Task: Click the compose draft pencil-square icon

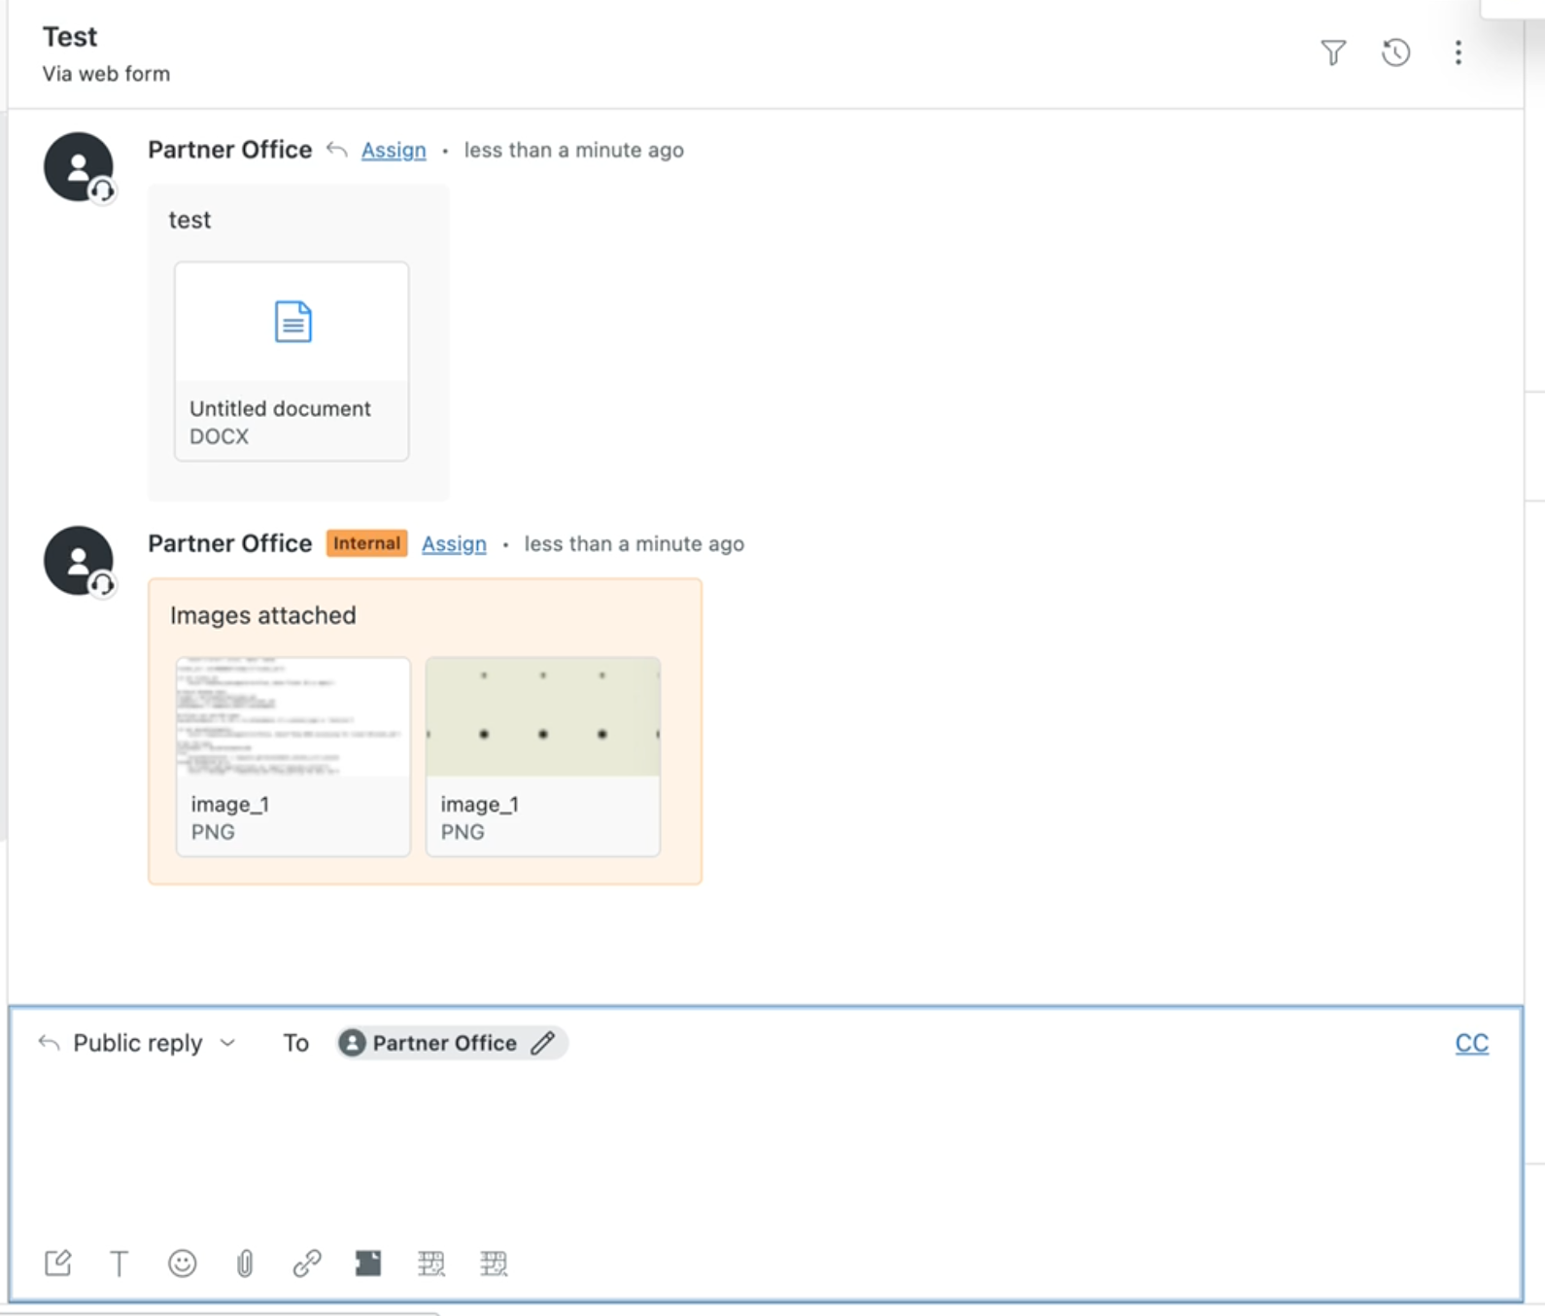Action: click(58, 1263)
